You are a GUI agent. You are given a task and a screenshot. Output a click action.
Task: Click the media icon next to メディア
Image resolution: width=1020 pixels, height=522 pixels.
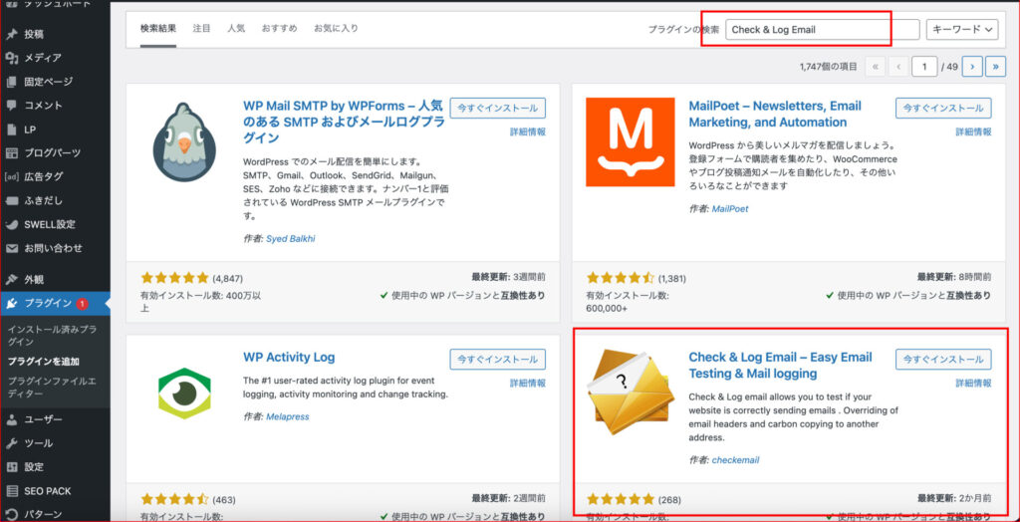(12, 58)
